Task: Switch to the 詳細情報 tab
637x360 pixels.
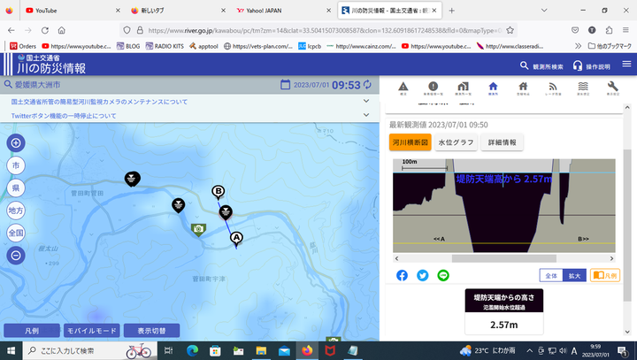Action: (x=502, y=142)
